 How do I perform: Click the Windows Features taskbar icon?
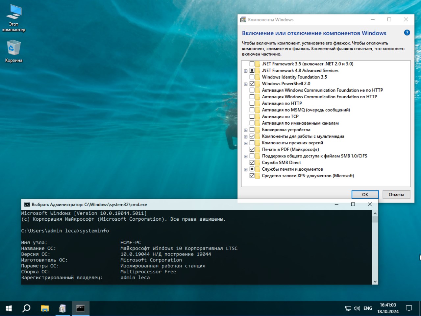[62, 308]
